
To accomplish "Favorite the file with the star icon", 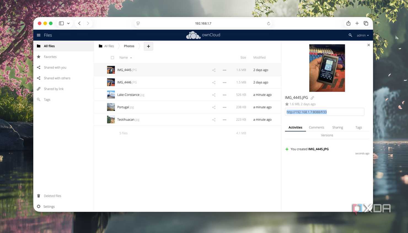I will coord(287,104).
